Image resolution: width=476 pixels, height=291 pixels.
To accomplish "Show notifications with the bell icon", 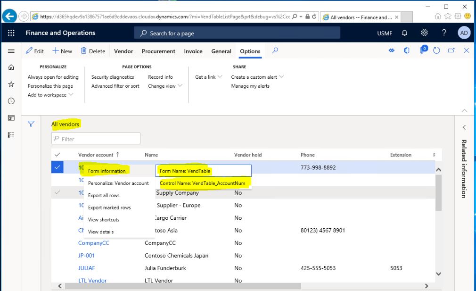I will [x=404, y=33].
